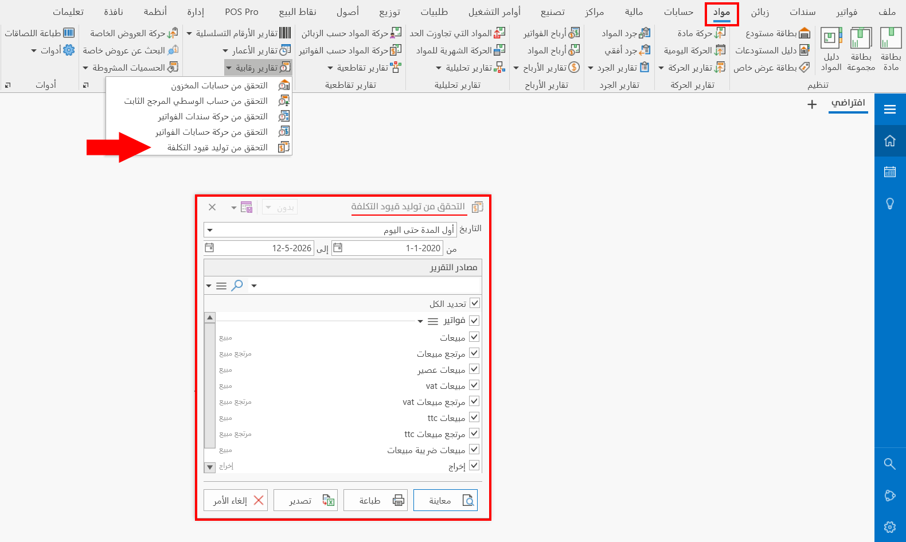
Task: Toggle فواتير group checkbox
Action: pos(474,321)
